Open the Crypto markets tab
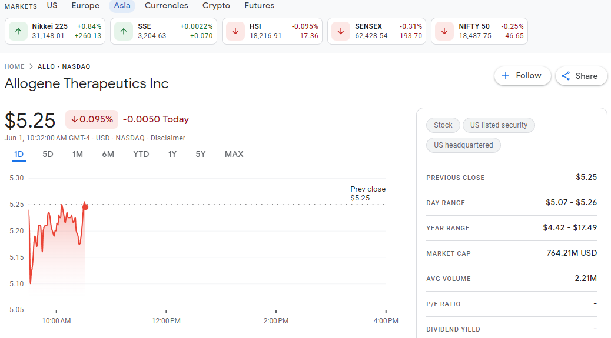This screenshot has height=338, width=611. click(x=216, y=5)
